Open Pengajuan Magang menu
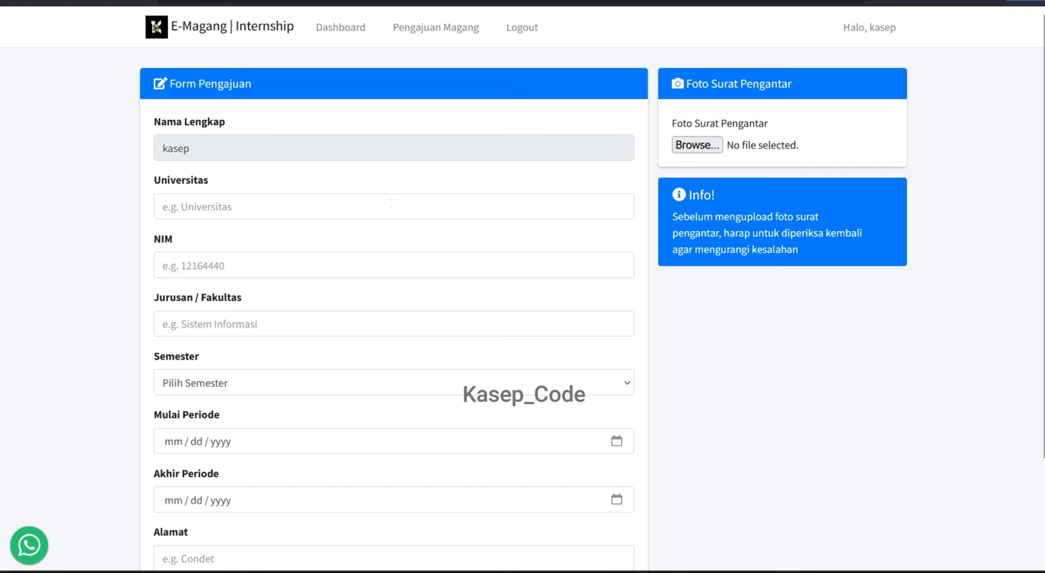Screen dimensions: 1045x573 tap(436, 27)
